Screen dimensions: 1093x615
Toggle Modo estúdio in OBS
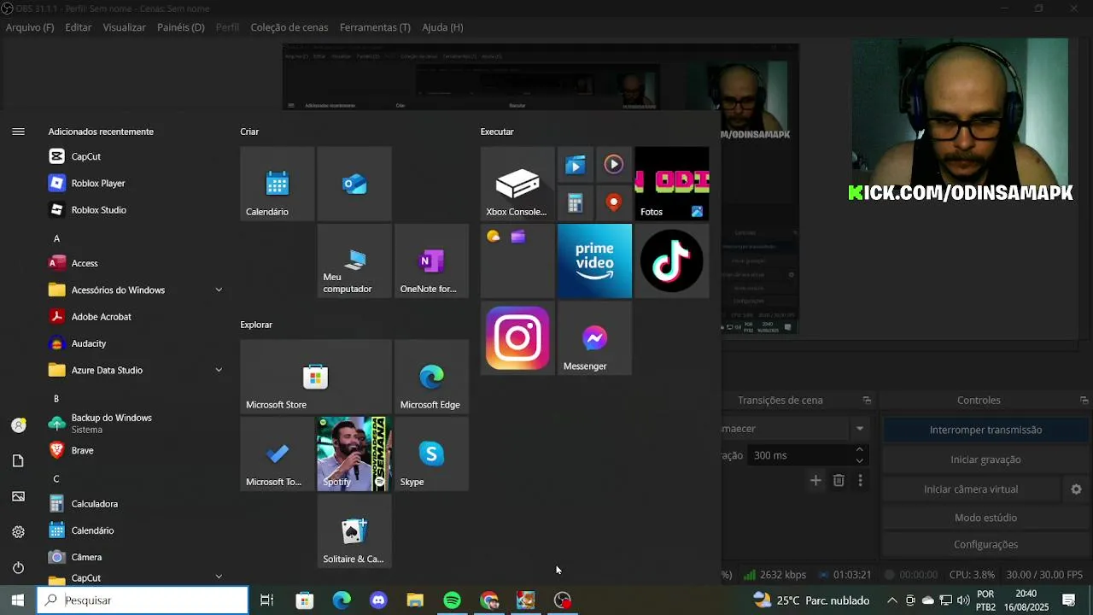click(985, 518)
